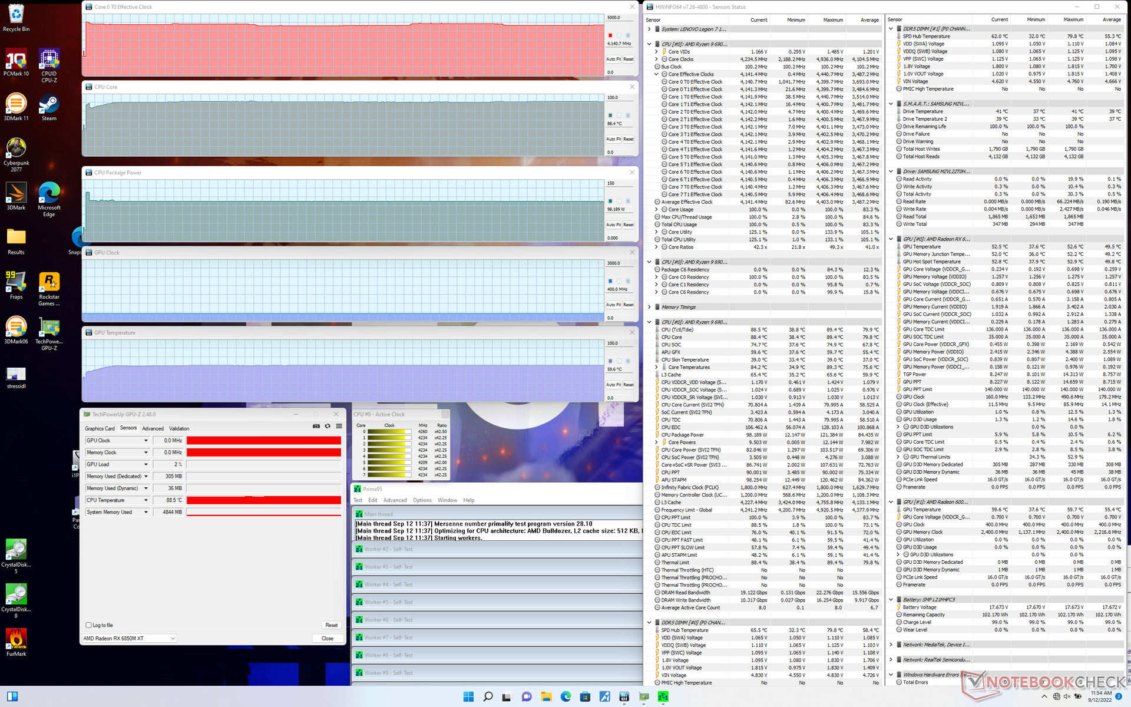This screenshot has height=707, width=1131.
Task: Collapse Core Effective Clocks tree node
Action: pyautogui.click(x=657, y=74)
